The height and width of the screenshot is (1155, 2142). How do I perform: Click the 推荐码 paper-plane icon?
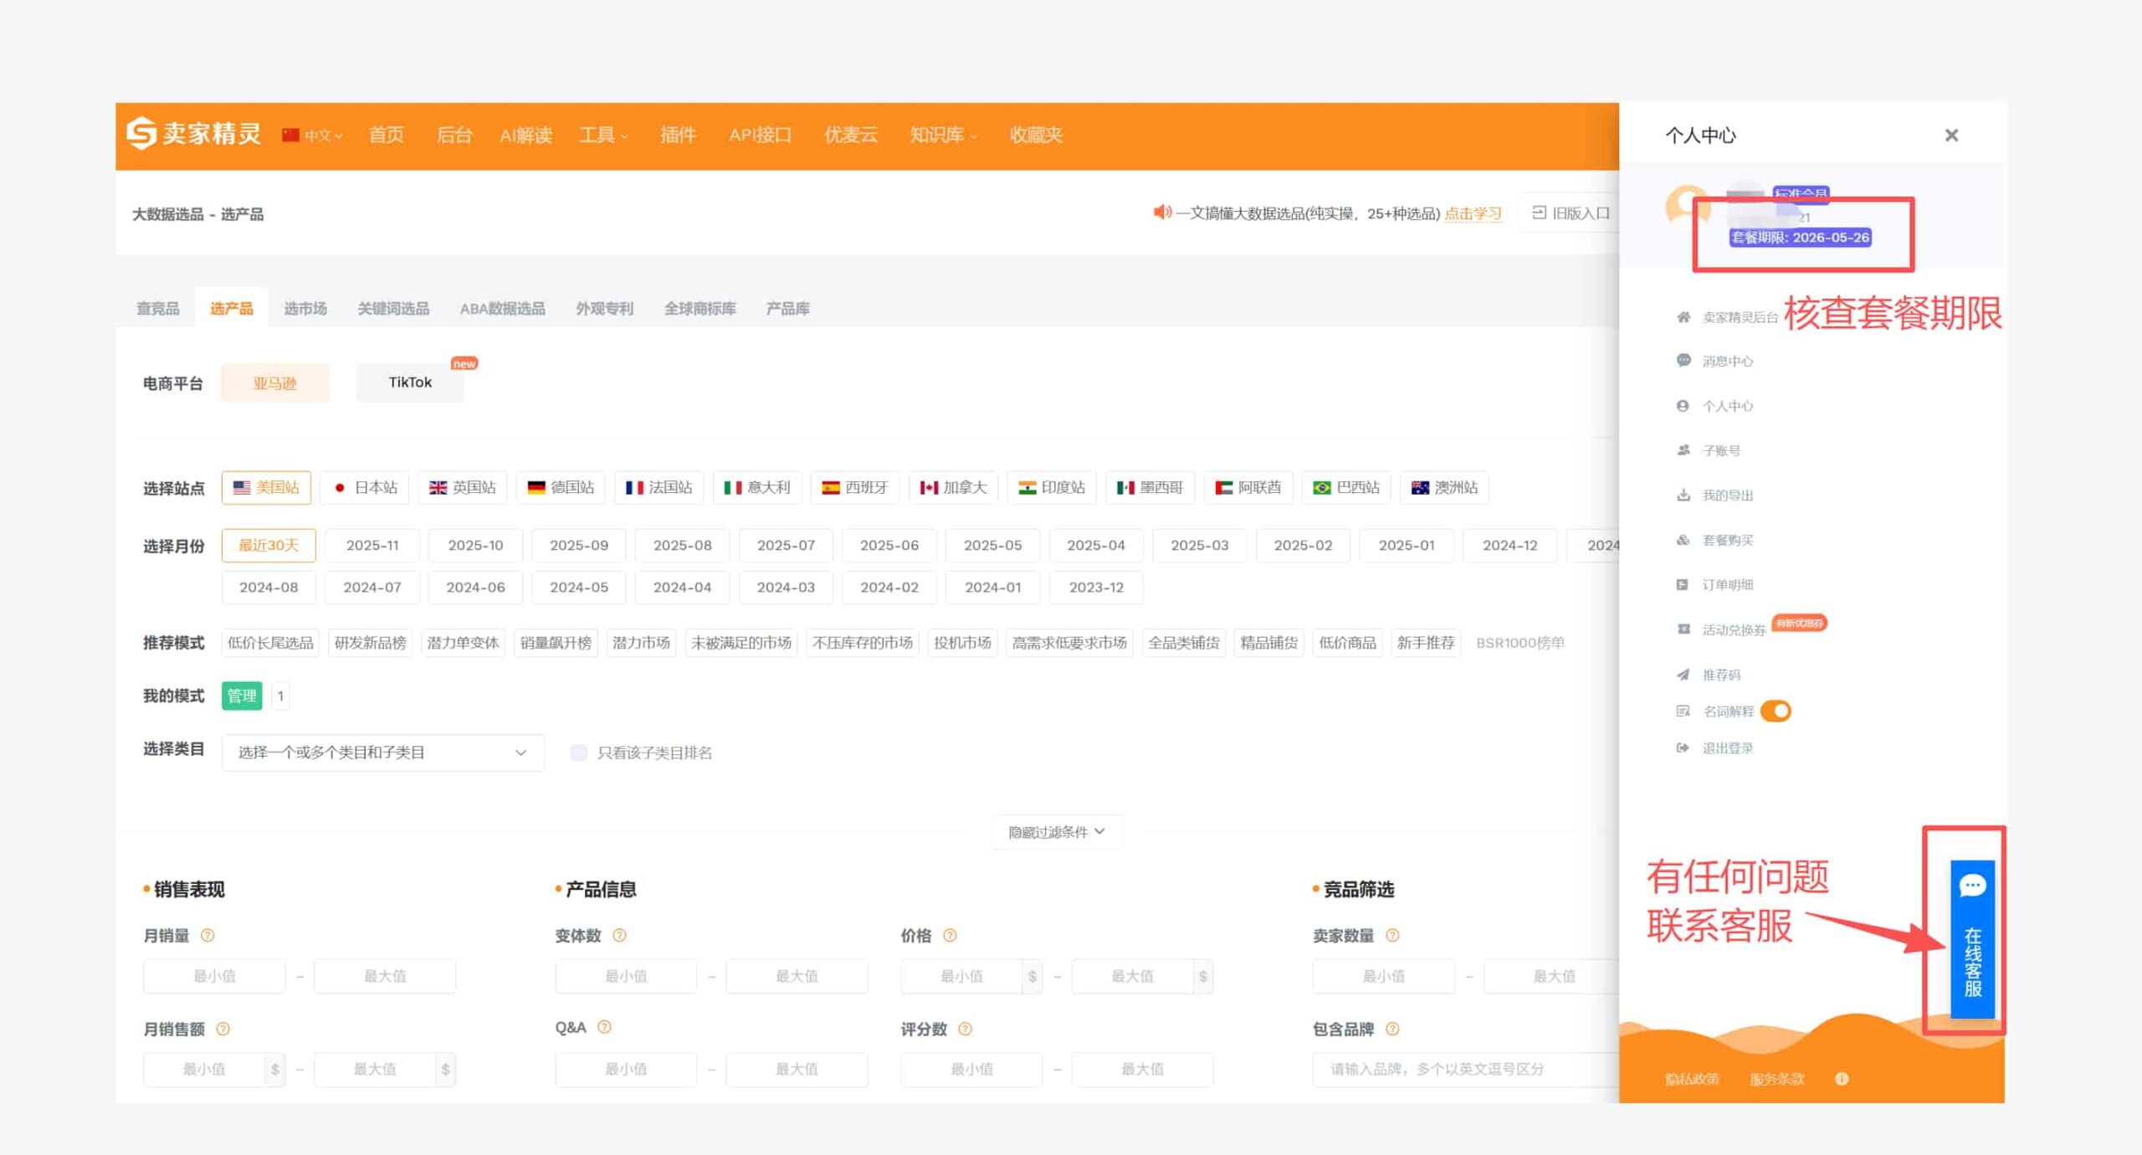pyautogui.click(x=1683, y=674)
